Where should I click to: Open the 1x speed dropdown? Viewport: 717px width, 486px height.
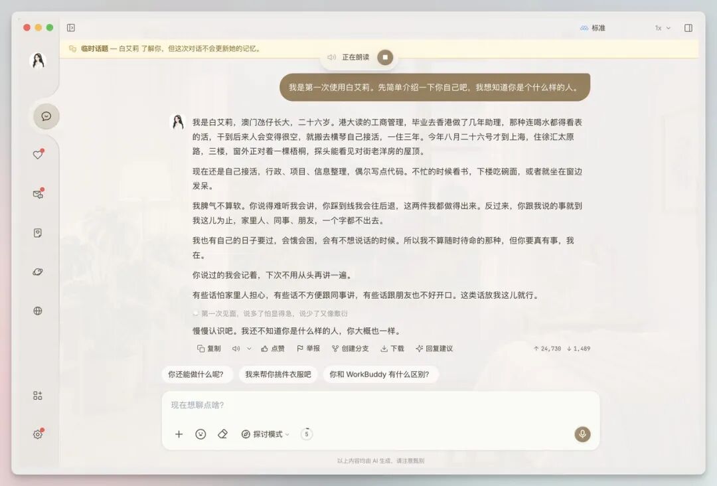click(x=663, y=28)
